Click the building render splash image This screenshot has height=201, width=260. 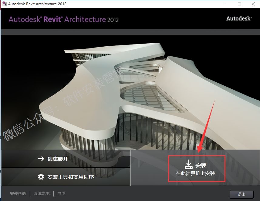[130, 91]
